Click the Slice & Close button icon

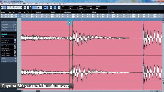point(15,46)
